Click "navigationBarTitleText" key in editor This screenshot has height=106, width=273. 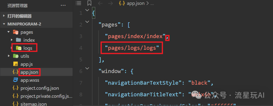tap(144, 95)
